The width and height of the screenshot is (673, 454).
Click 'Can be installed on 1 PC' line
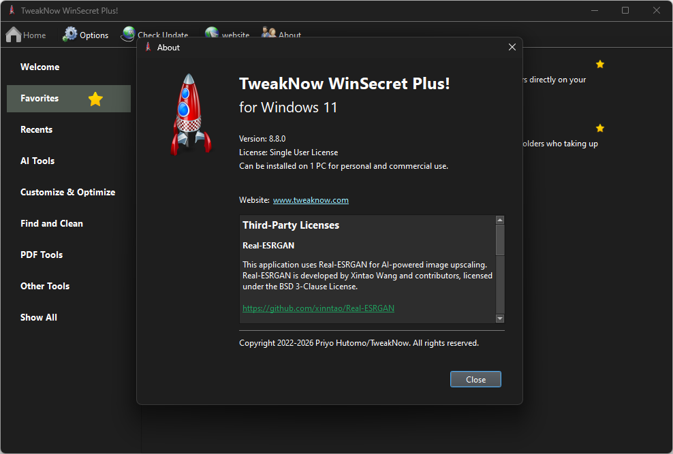(x=343, y=166)
